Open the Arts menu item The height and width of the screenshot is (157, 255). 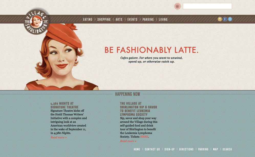click(x=119, y=20)
